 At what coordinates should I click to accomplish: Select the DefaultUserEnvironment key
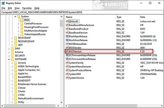click(31, 98)
